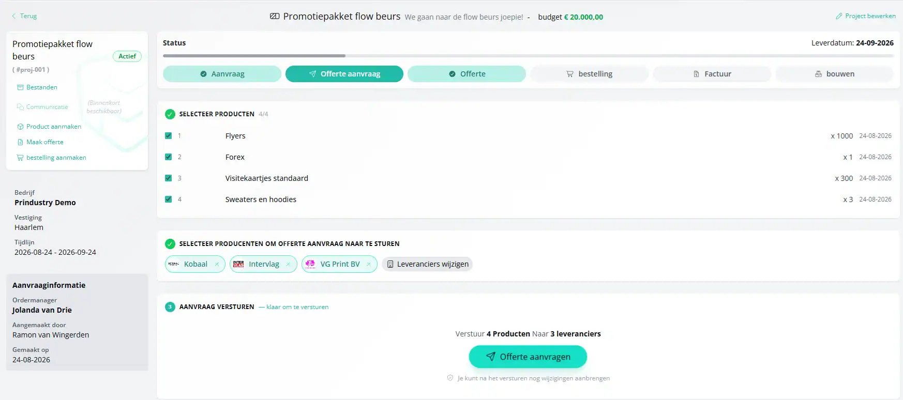Click the back chevron beside Terug

(14, 16)
